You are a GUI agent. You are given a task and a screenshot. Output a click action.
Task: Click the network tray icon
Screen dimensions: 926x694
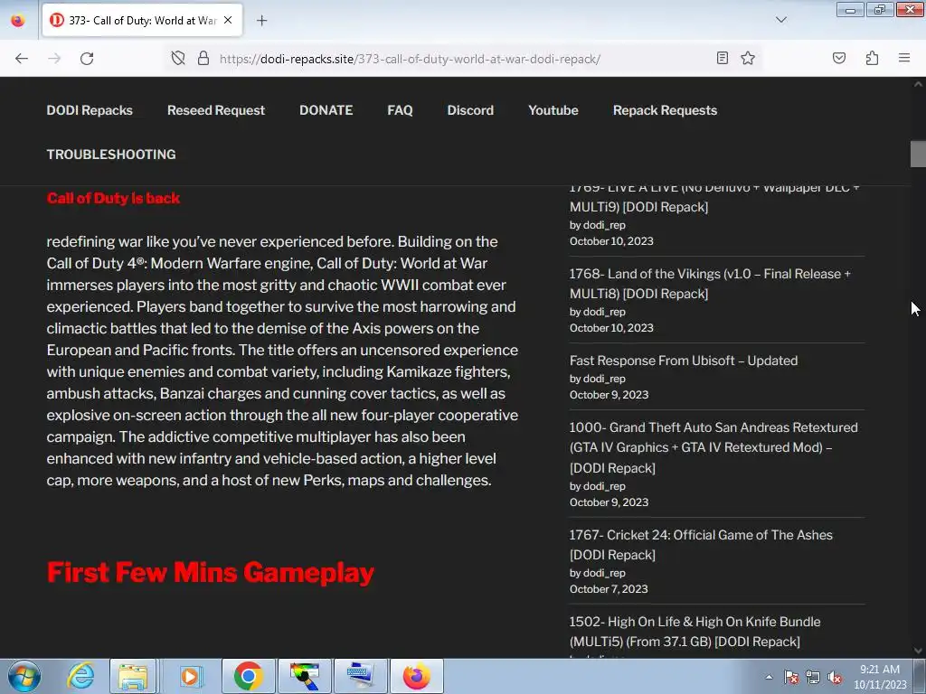(x=813, y=678)
